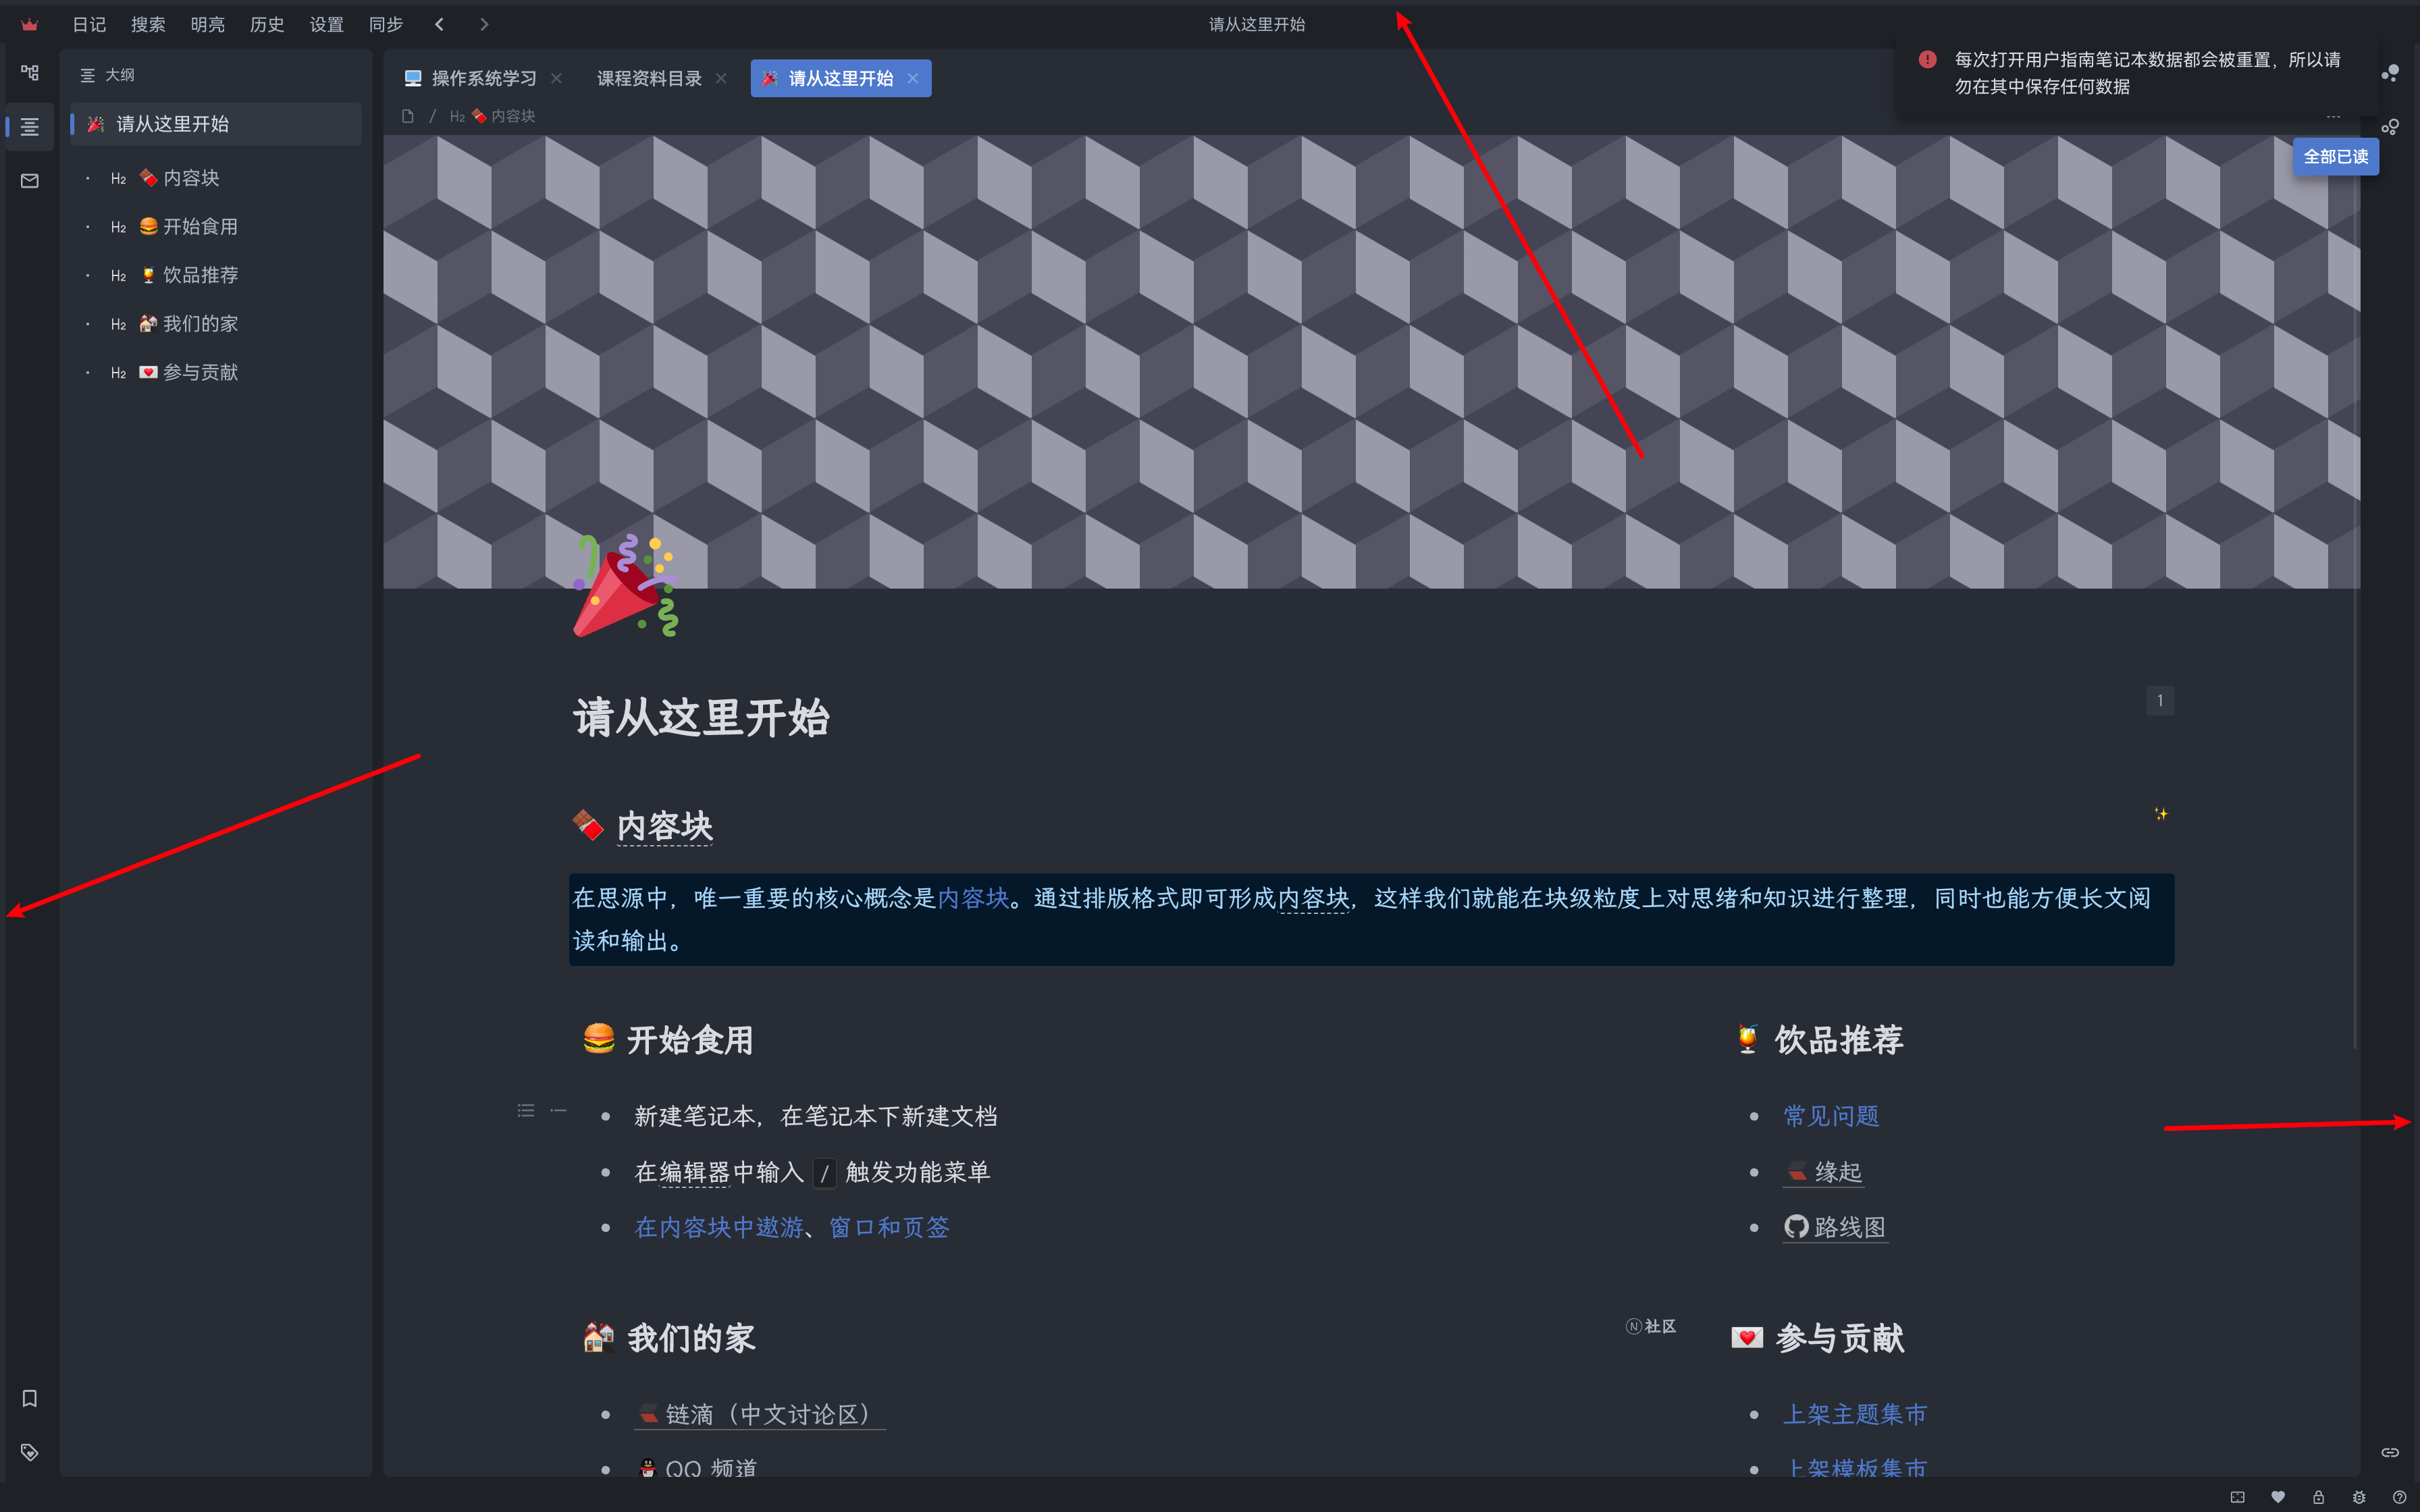The width and height of the screenshot is (2420, 1512).
Task: Lock the workspace via the lock icon
Action: pos(2319,1497)
